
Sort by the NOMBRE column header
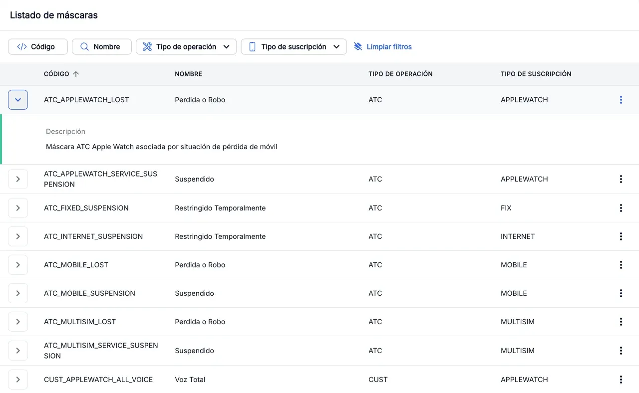188,74
